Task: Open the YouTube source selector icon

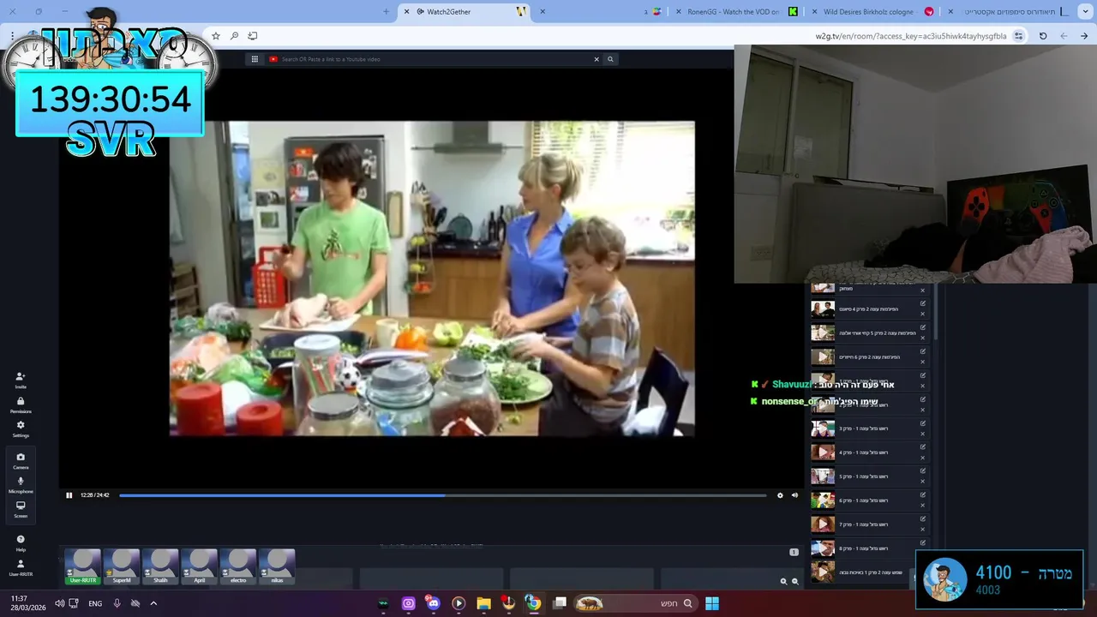Action: point(273,59)
